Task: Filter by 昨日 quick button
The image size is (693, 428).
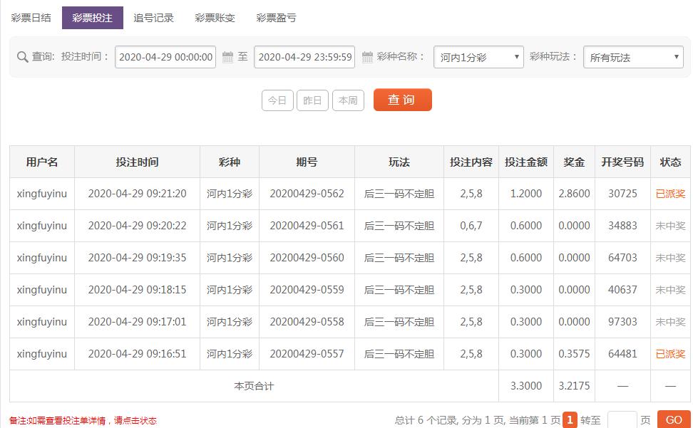Action: (312, 100)
